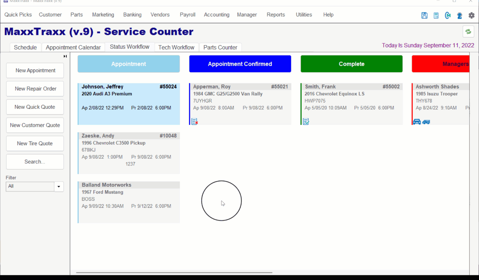This screenshot has height=280, width=479.
Task: Click the Filter field showing All
Action: pyautogui.click(x=30, y=187)
